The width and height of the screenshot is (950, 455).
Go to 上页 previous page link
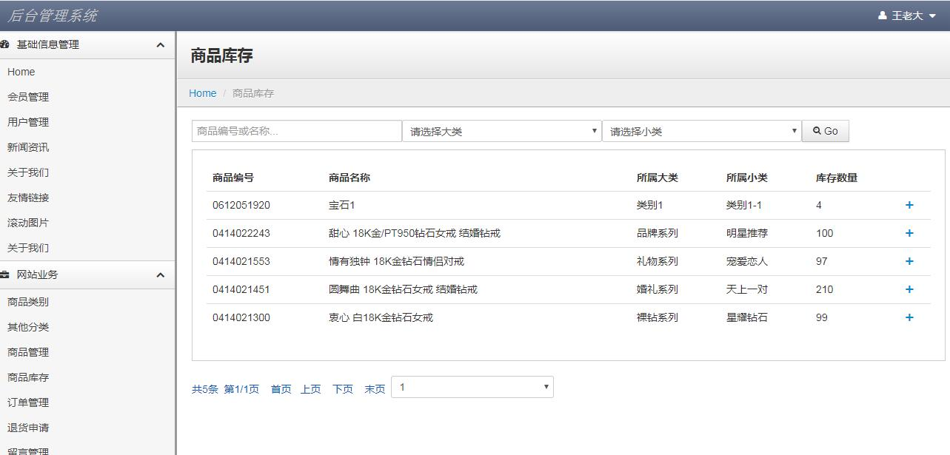coord(311,389)
